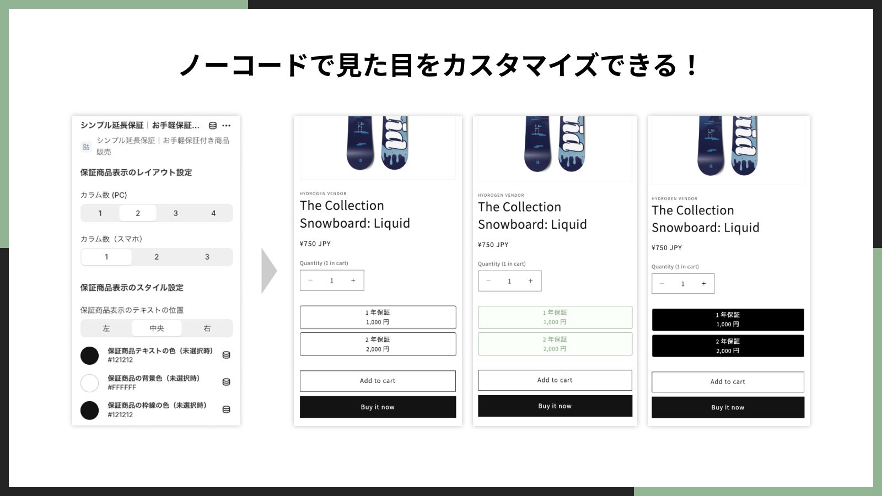Select 1 column for カラム数（スマホ）

click(x=106, y=257)
